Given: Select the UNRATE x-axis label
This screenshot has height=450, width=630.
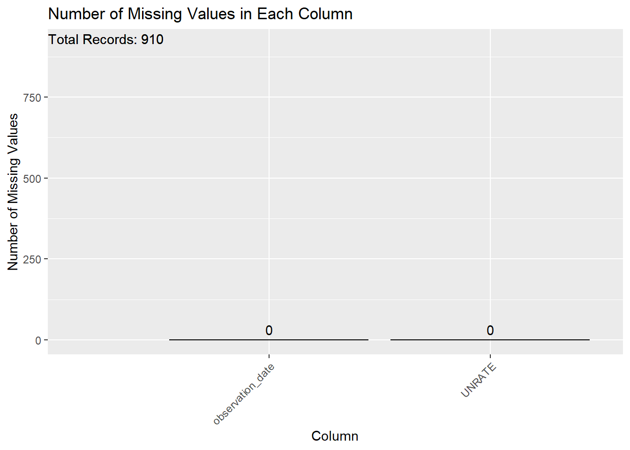Looking at the screenshot, I should 479,380.
